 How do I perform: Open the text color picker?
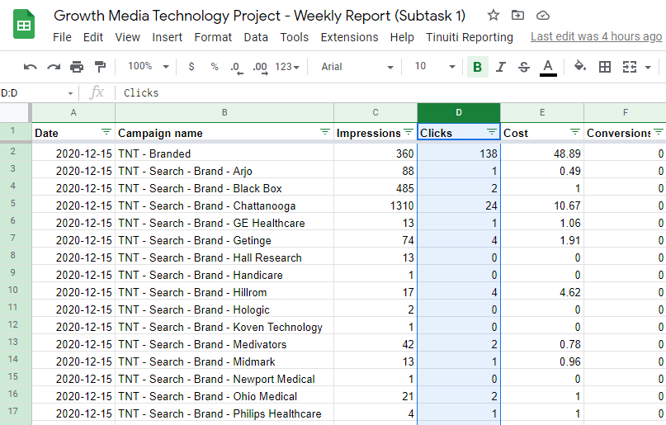tap(548, 68)
